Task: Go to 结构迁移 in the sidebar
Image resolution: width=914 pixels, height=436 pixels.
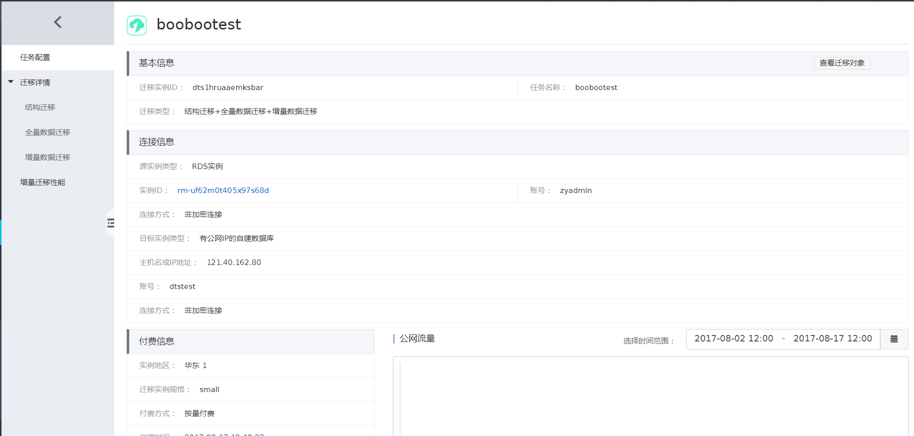Action: [x=40, y=107]
